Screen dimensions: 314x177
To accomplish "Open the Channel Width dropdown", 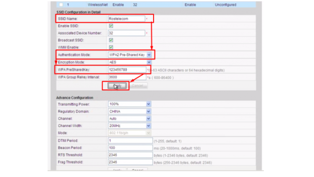I will [x=130, y=126].
